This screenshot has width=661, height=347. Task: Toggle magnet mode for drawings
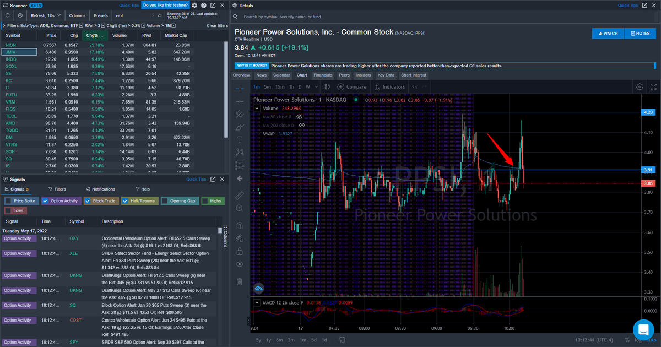click(x=240, y=225)
